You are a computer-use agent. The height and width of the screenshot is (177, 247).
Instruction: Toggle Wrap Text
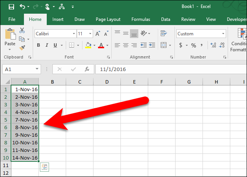pos(164,33)
